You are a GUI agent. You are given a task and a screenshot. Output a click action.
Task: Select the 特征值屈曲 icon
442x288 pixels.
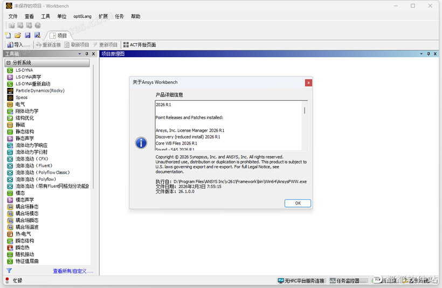point(10,261)
